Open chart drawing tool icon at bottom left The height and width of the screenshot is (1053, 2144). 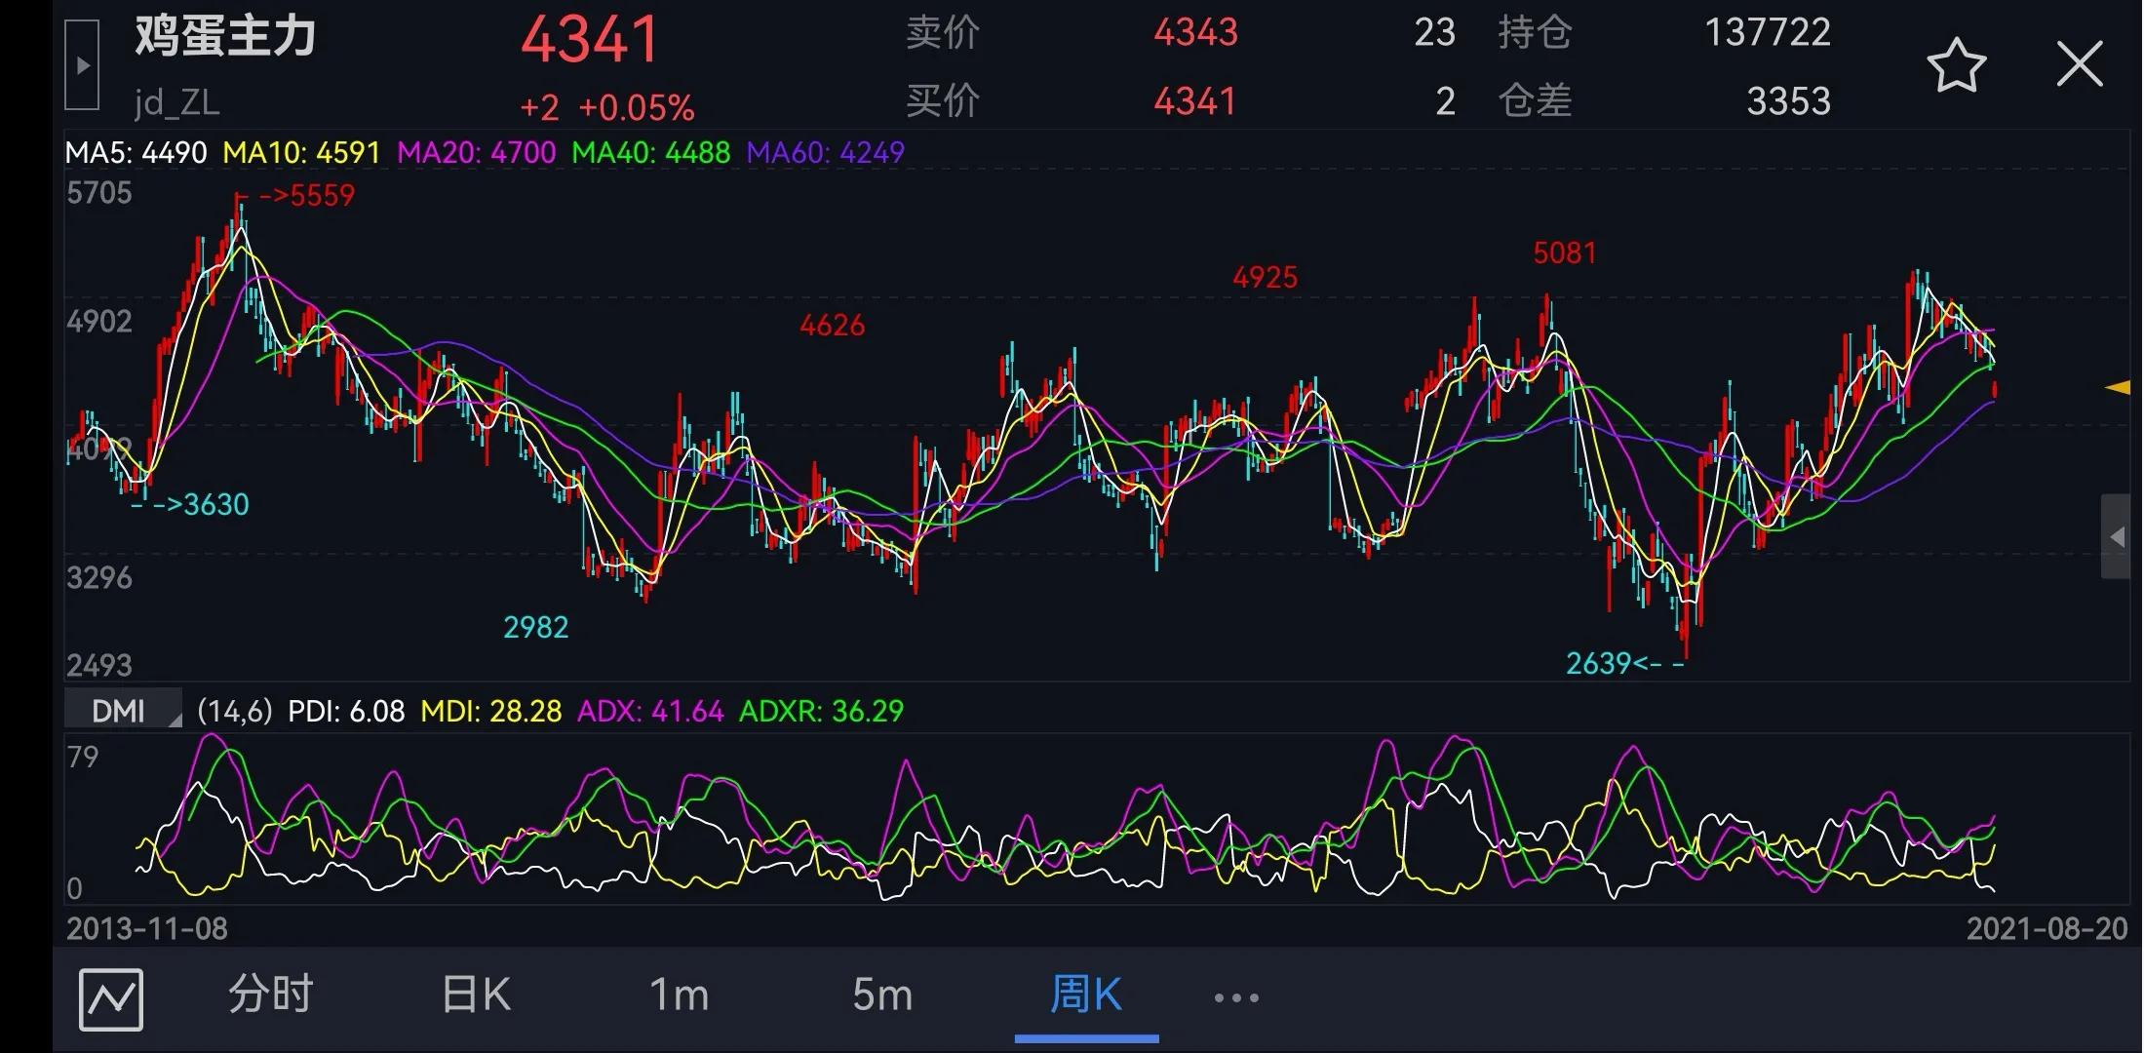111,999
